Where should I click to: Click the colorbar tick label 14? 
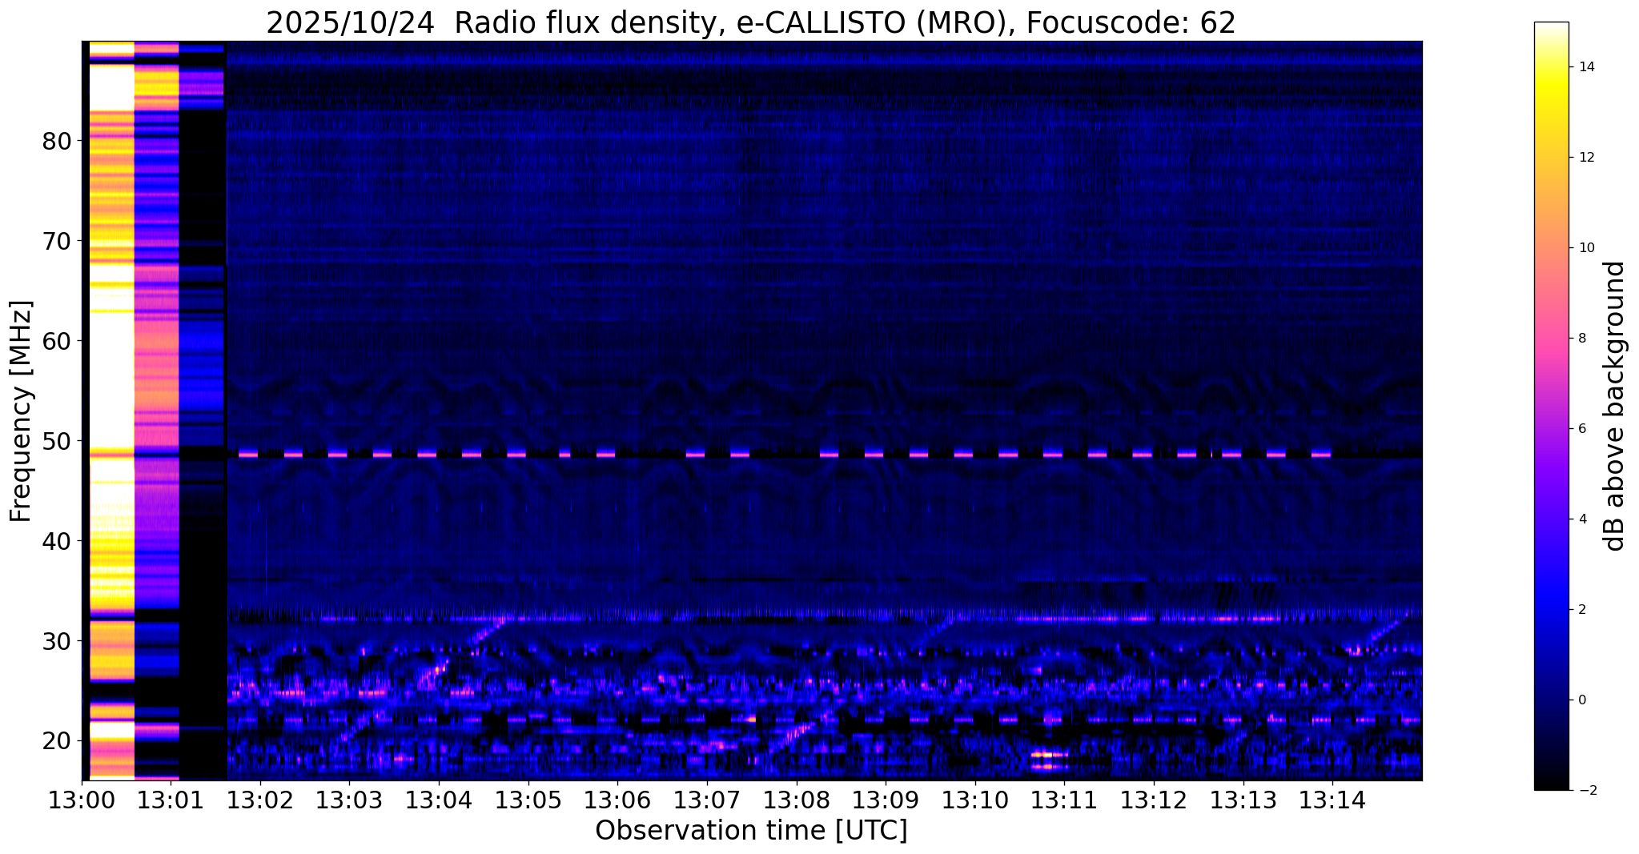[x=1586, y=67]
